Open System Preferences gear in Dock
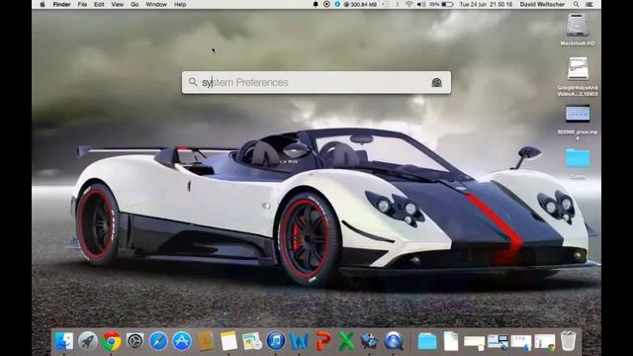 point(135,341)
